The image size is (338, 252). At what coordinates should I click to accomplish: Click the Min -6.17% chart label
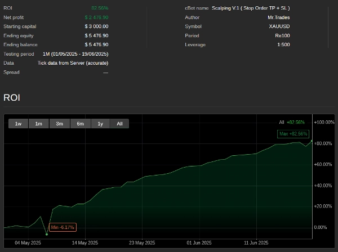pyautogui.click(x=63, y=227)
